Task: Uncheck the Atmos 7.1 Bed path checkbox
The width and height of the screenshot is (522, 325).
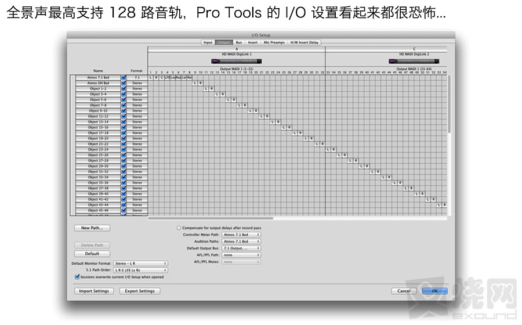Action: pyautogui.click(x=124, y=77)
